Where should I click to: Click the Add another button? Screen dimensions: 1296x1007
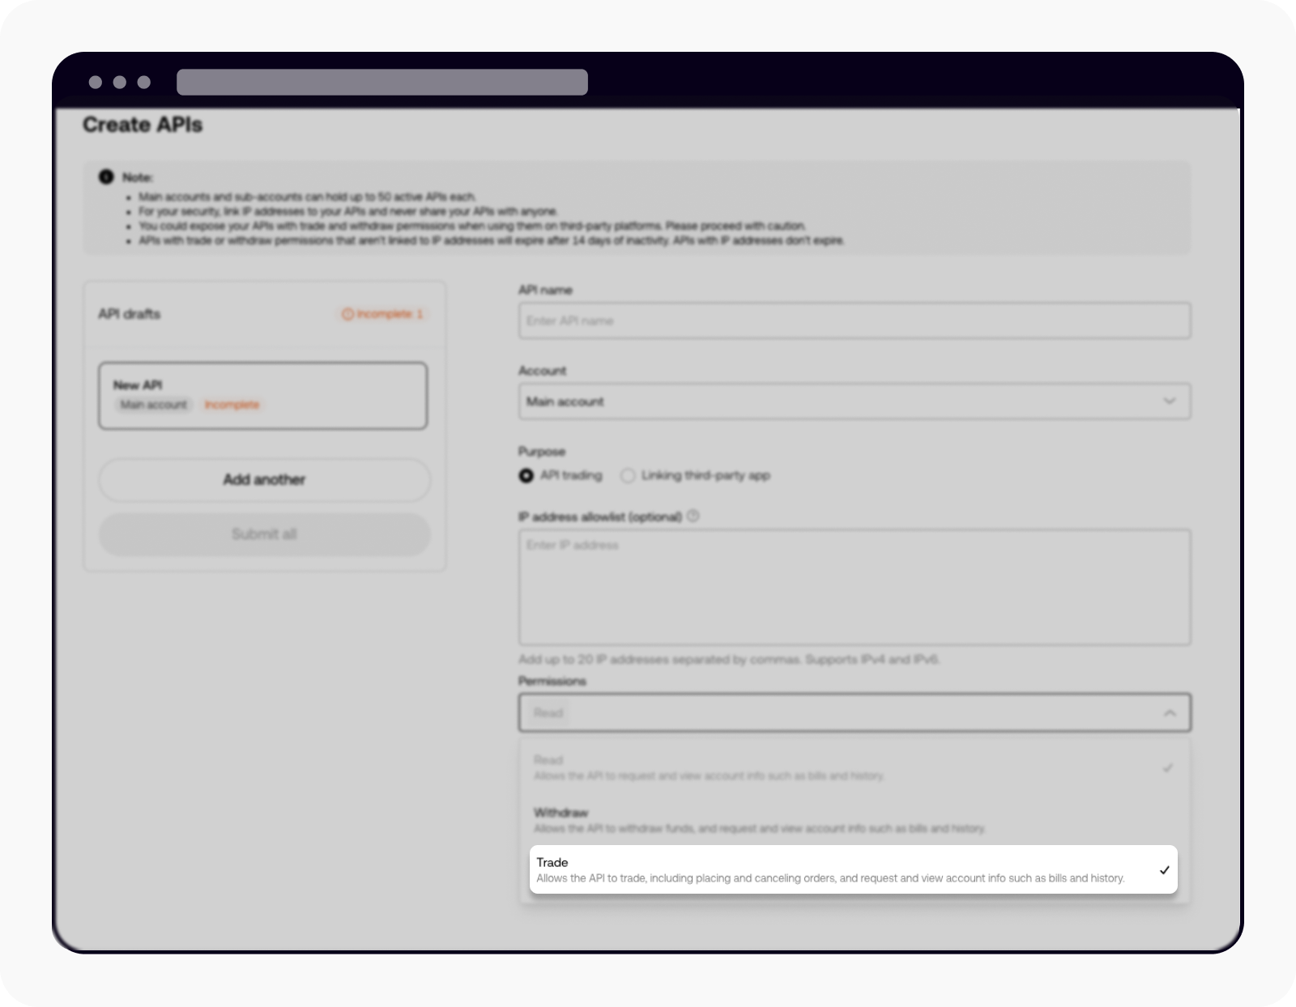coord(263,479)
